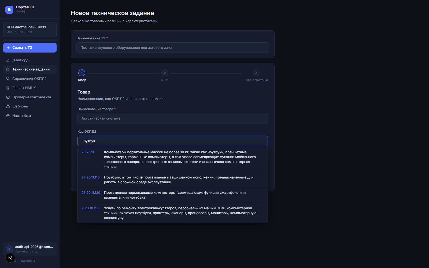Select organization ООО «АстраБрейн Тест» card
This screenshot has width=429, height=268.
coord(30,29)
